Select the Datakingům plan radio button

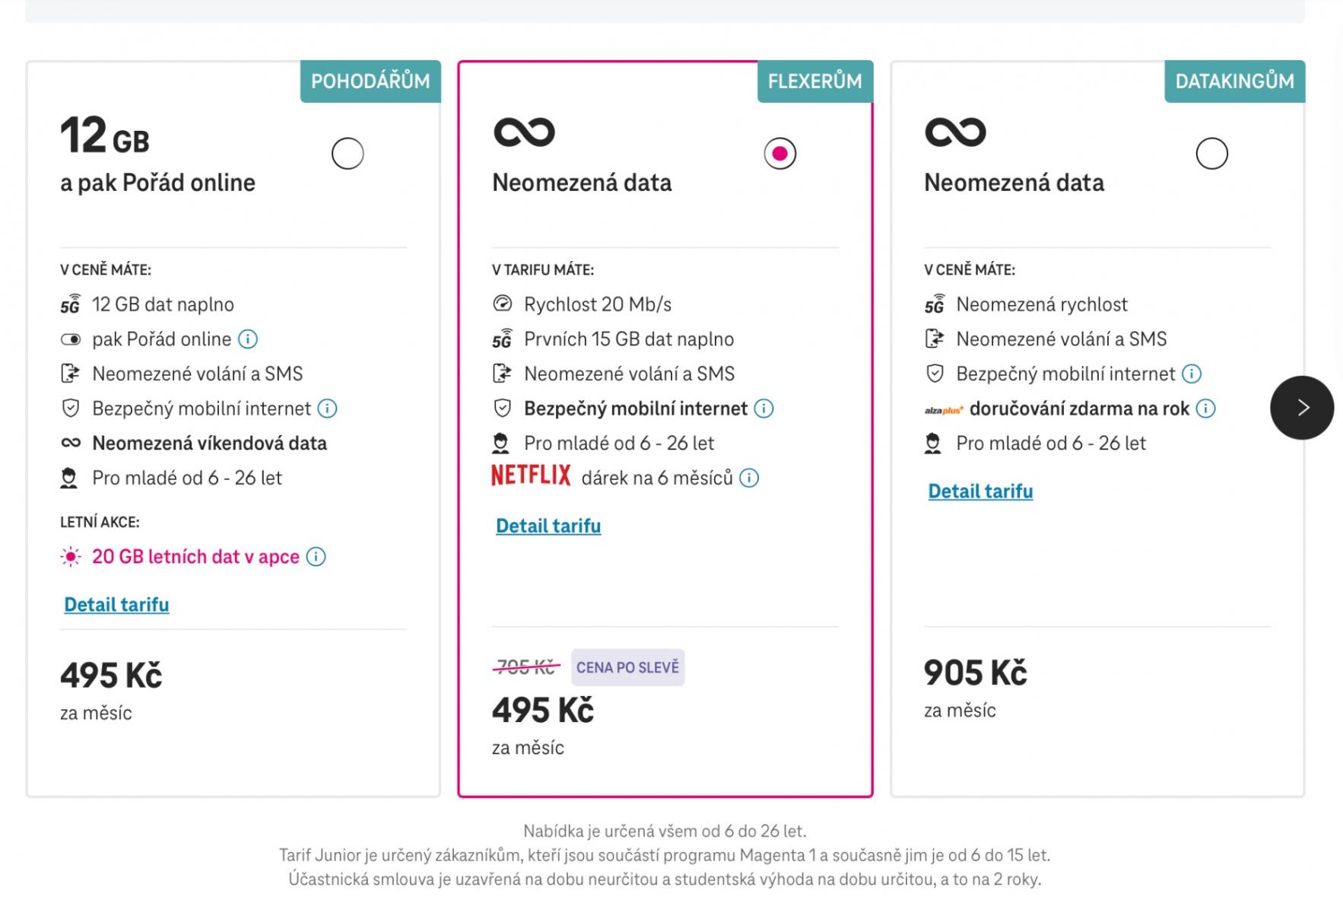tap(1211, 154)
